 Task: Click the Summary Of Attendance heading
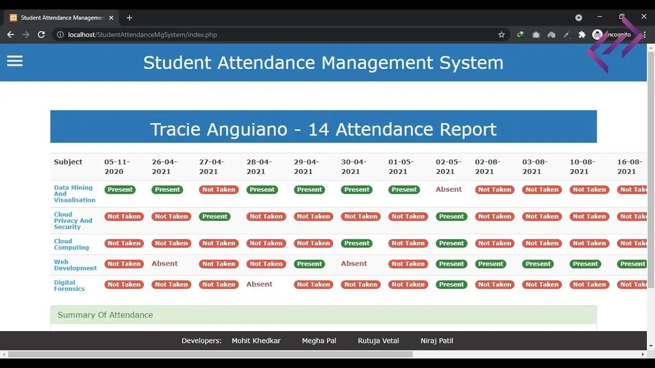coord(105,315)
